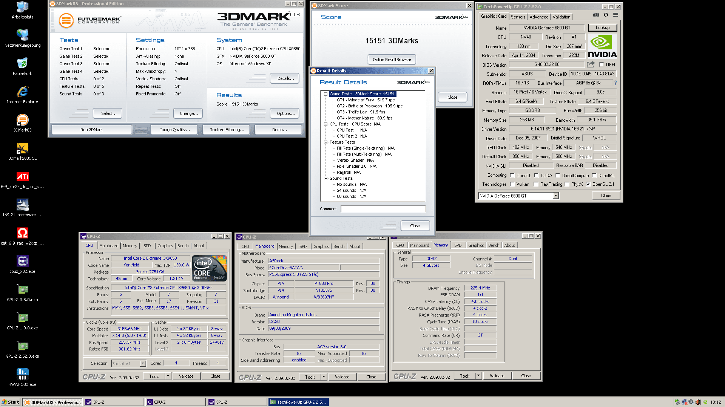Toggle the CUDA checkbox

[x=536, y=175]
